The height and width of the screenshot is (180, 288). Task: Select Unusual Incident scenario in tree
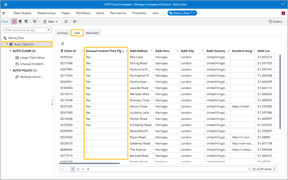click(33, 64)
